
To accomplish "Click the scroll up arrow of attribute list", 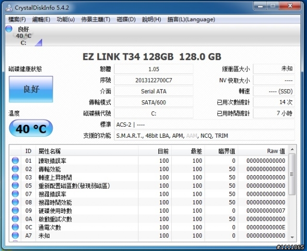I will (292, 150).
